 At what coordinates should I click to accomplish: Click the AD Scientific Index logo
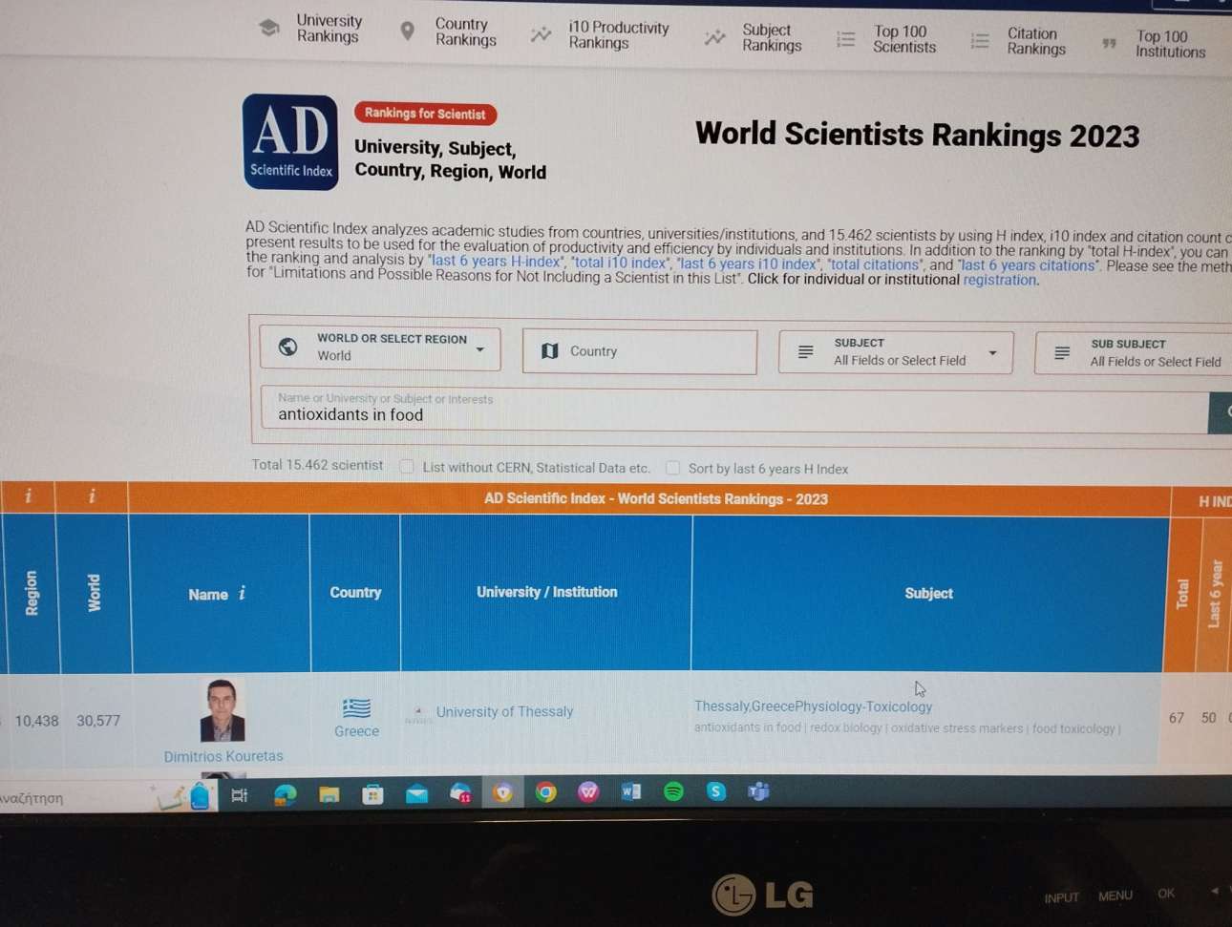[x=290, y=142]
